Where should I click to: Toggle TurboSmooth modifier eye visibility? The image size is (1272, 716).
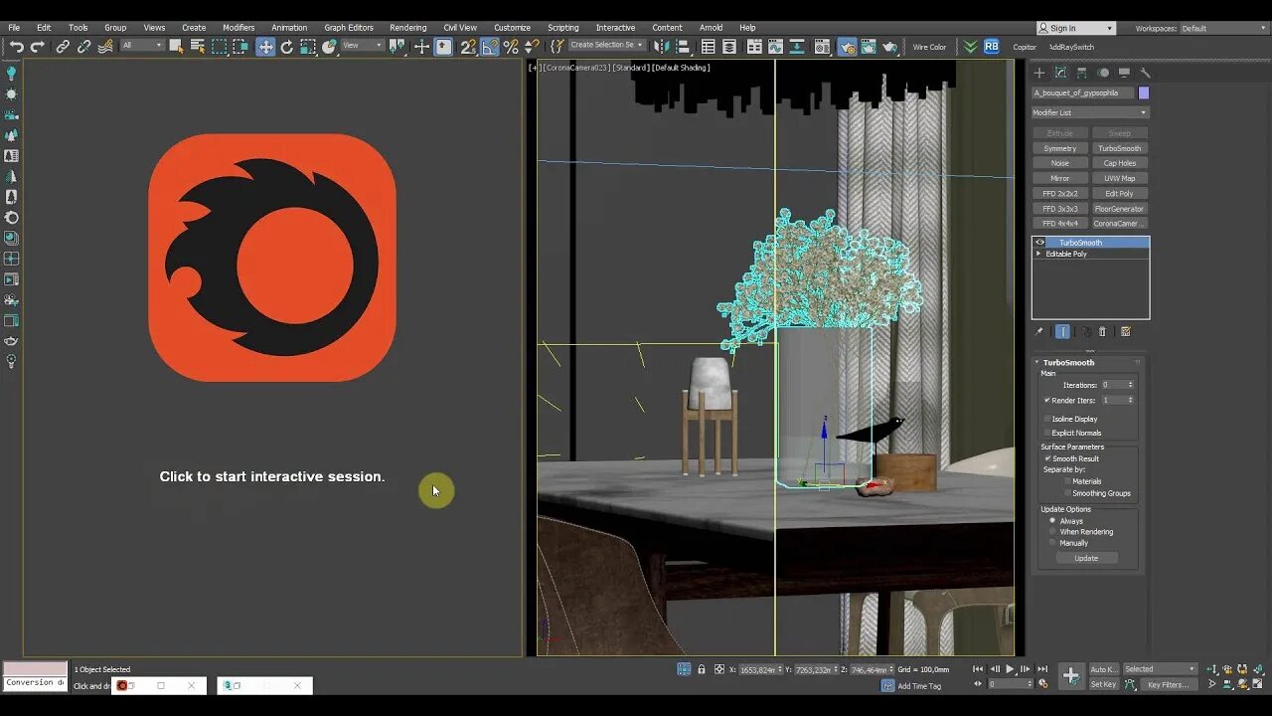(1040, 243)
